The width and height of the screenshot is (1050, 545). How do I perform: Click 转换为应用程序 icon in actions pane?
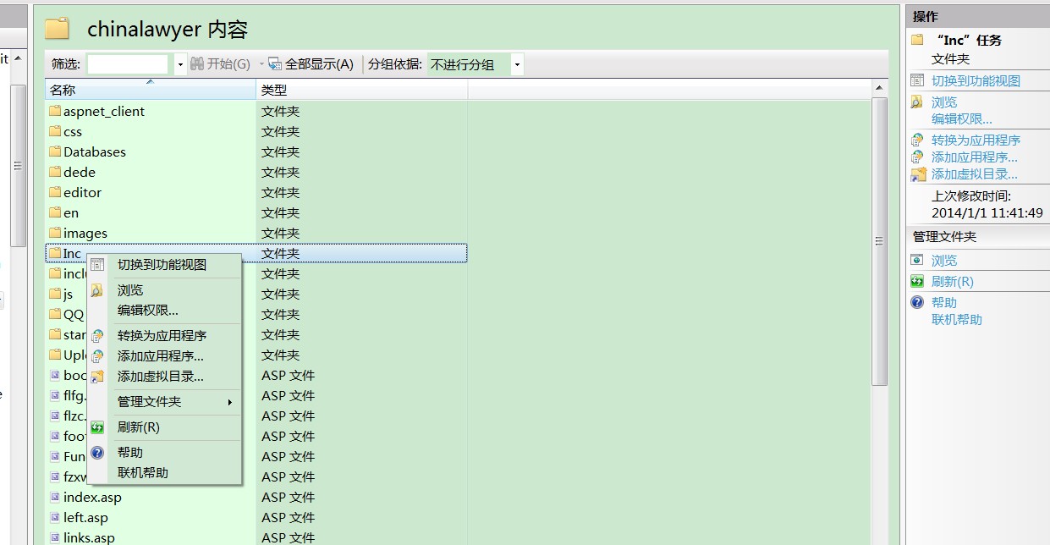pos(917,140)
